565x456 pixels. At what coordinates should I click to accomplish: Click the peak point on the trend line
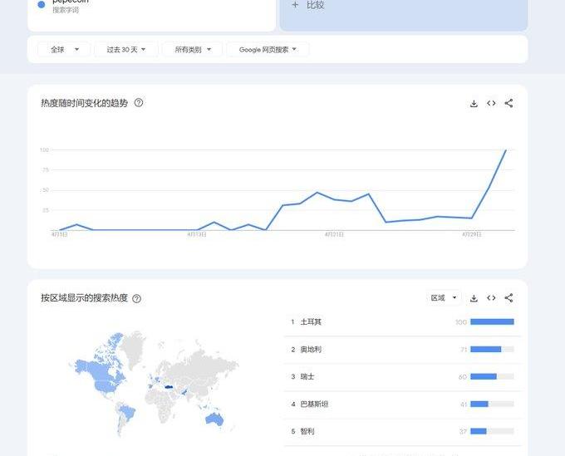click(x=505, y=150)
